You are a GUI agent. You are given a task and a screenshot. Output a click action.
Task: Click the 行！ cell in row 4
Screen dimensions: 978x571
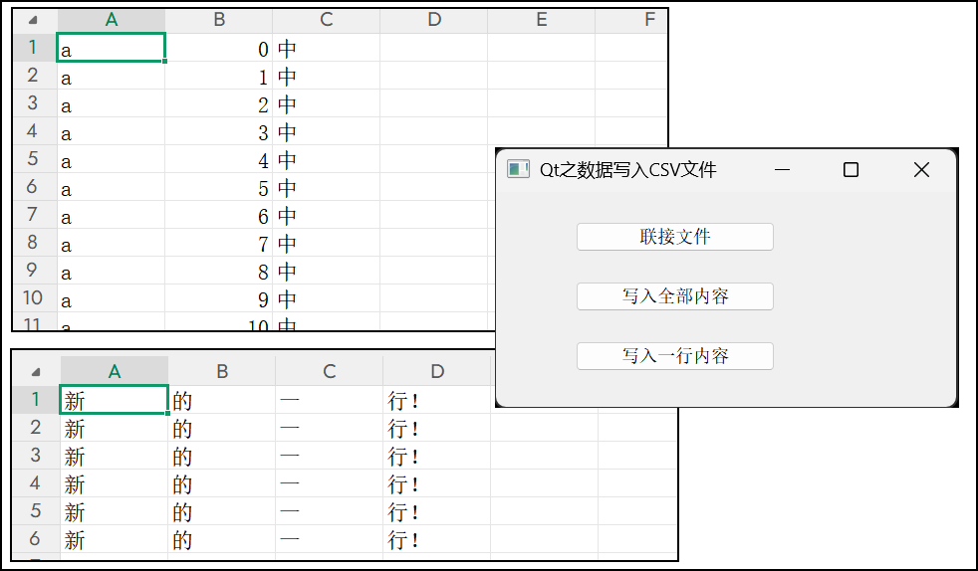coord(436,484)
